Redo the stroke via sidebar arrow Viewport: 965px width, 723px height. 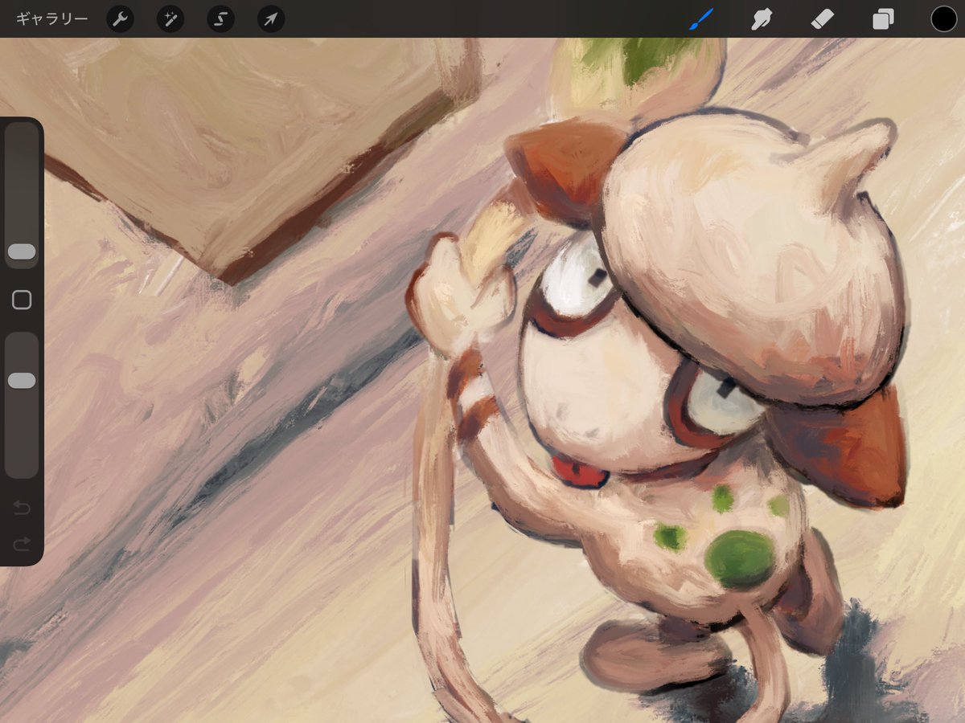(x=22, y=544)
